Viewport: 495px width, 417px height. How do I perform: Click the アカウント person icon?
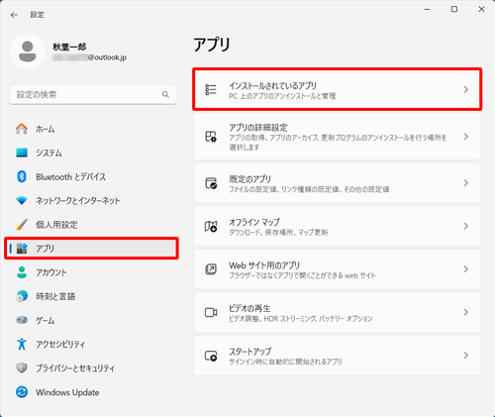[x=22, y=272]
